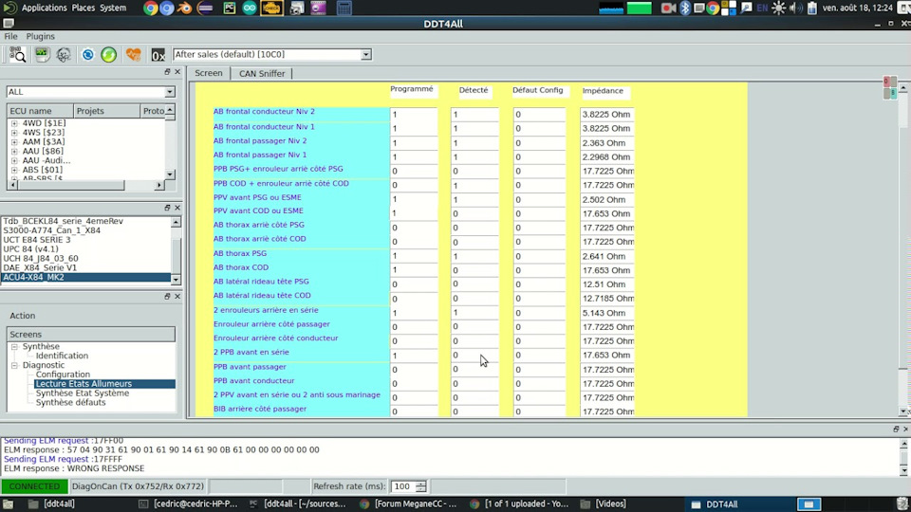Adjust the Refresh rate spinner arrows
911x512 pixels.
tap(420, 485)
